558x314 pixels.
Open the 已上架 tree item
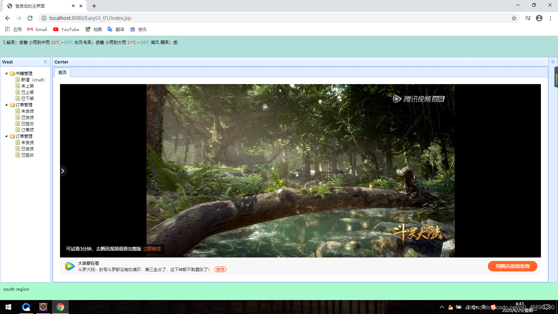pyautogui.click(x=28, y=92)
